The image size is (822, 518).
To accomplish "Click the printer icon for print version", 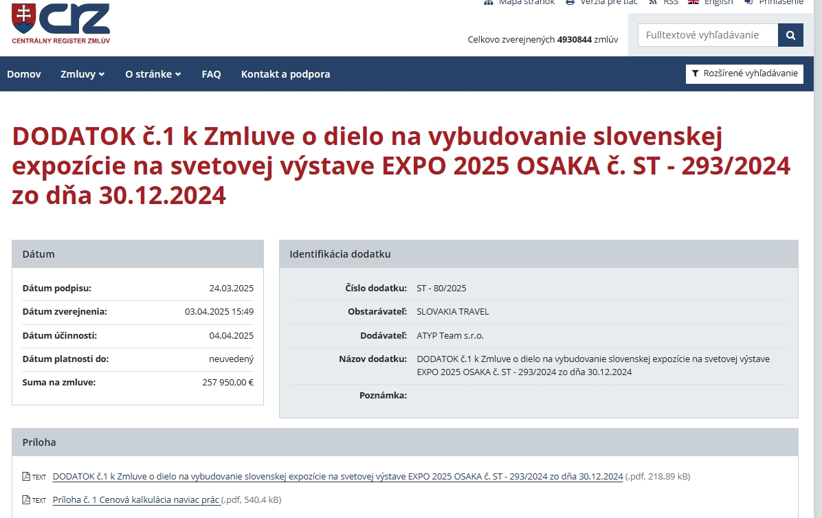I will pos(570,2).
